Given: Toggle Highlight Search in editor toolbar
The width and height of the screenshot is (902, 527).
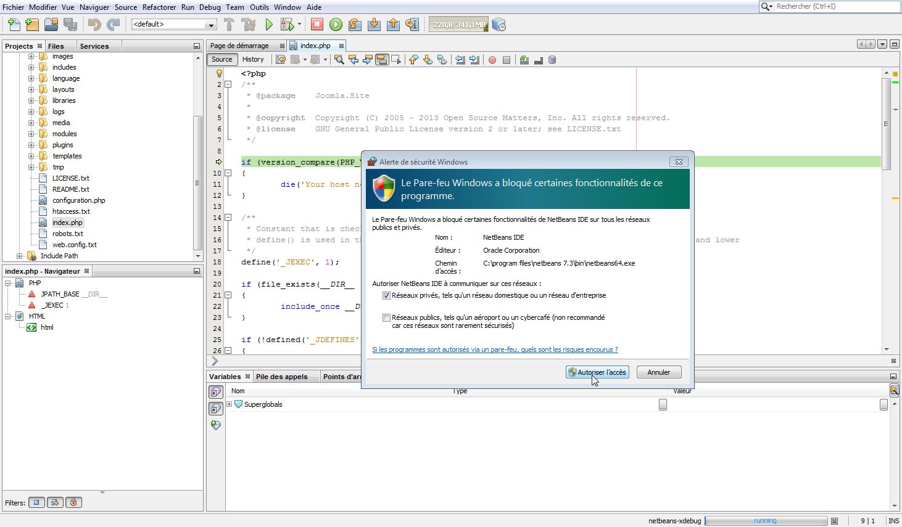Looking at the screenshot, I should tap(382, 60).
